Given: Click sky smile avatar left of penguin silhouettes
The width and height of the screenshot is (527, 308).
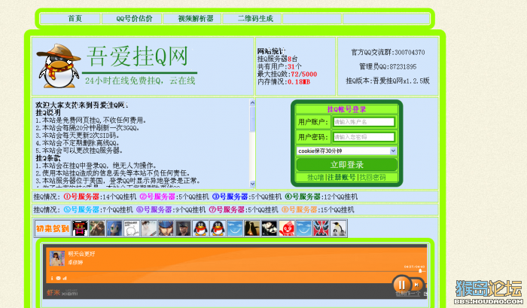Looking at the screenshot, I should pos(235,229).
